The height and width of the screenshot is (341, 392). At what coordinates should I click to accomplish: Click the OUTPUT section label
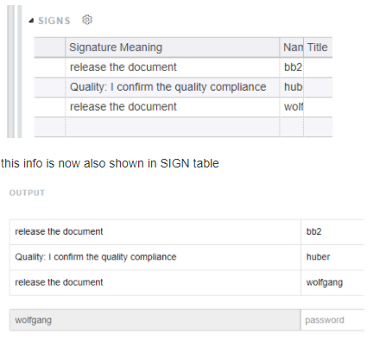pyautogui.click(x=27, y=193)
